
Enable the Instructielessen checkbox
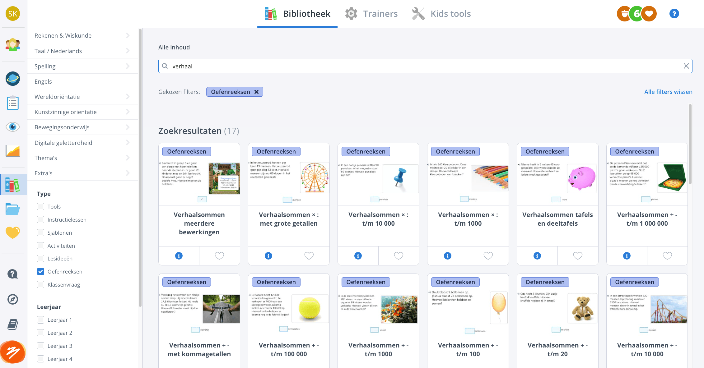pyautogui.click(x=40, y=220)
